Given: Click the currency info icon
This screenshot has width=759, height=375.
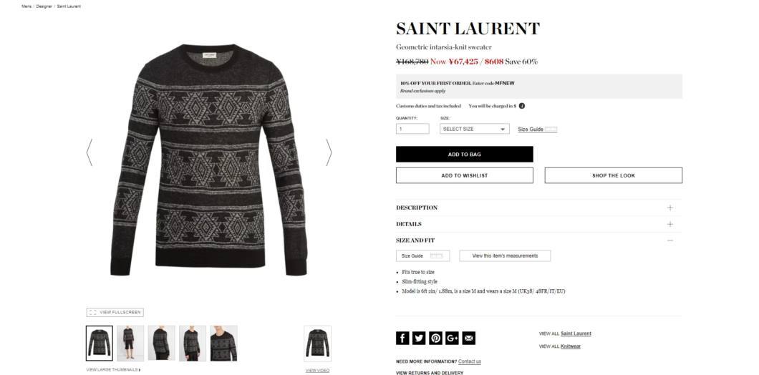Looking at the screenshot, I should 522,106.
